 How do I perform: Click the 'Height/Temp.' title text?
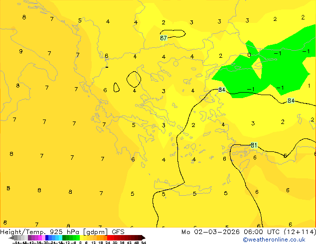tap(23, 232)
